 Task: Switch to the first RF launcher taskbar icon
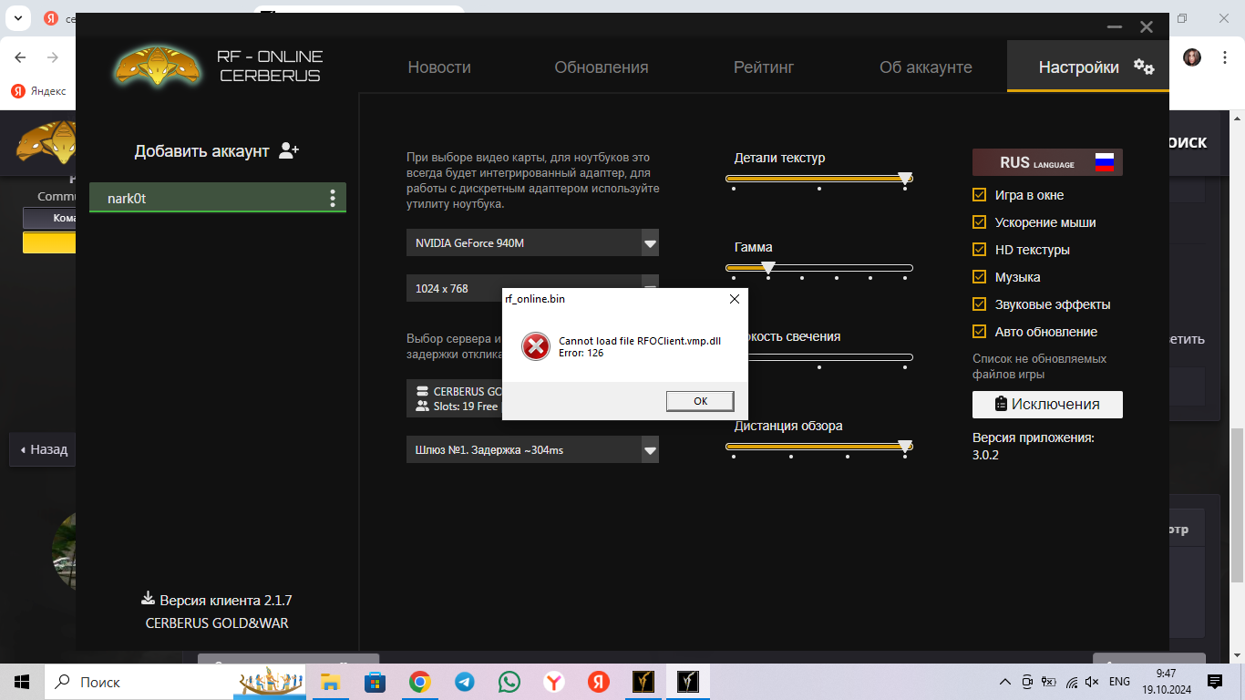[643, 682]
